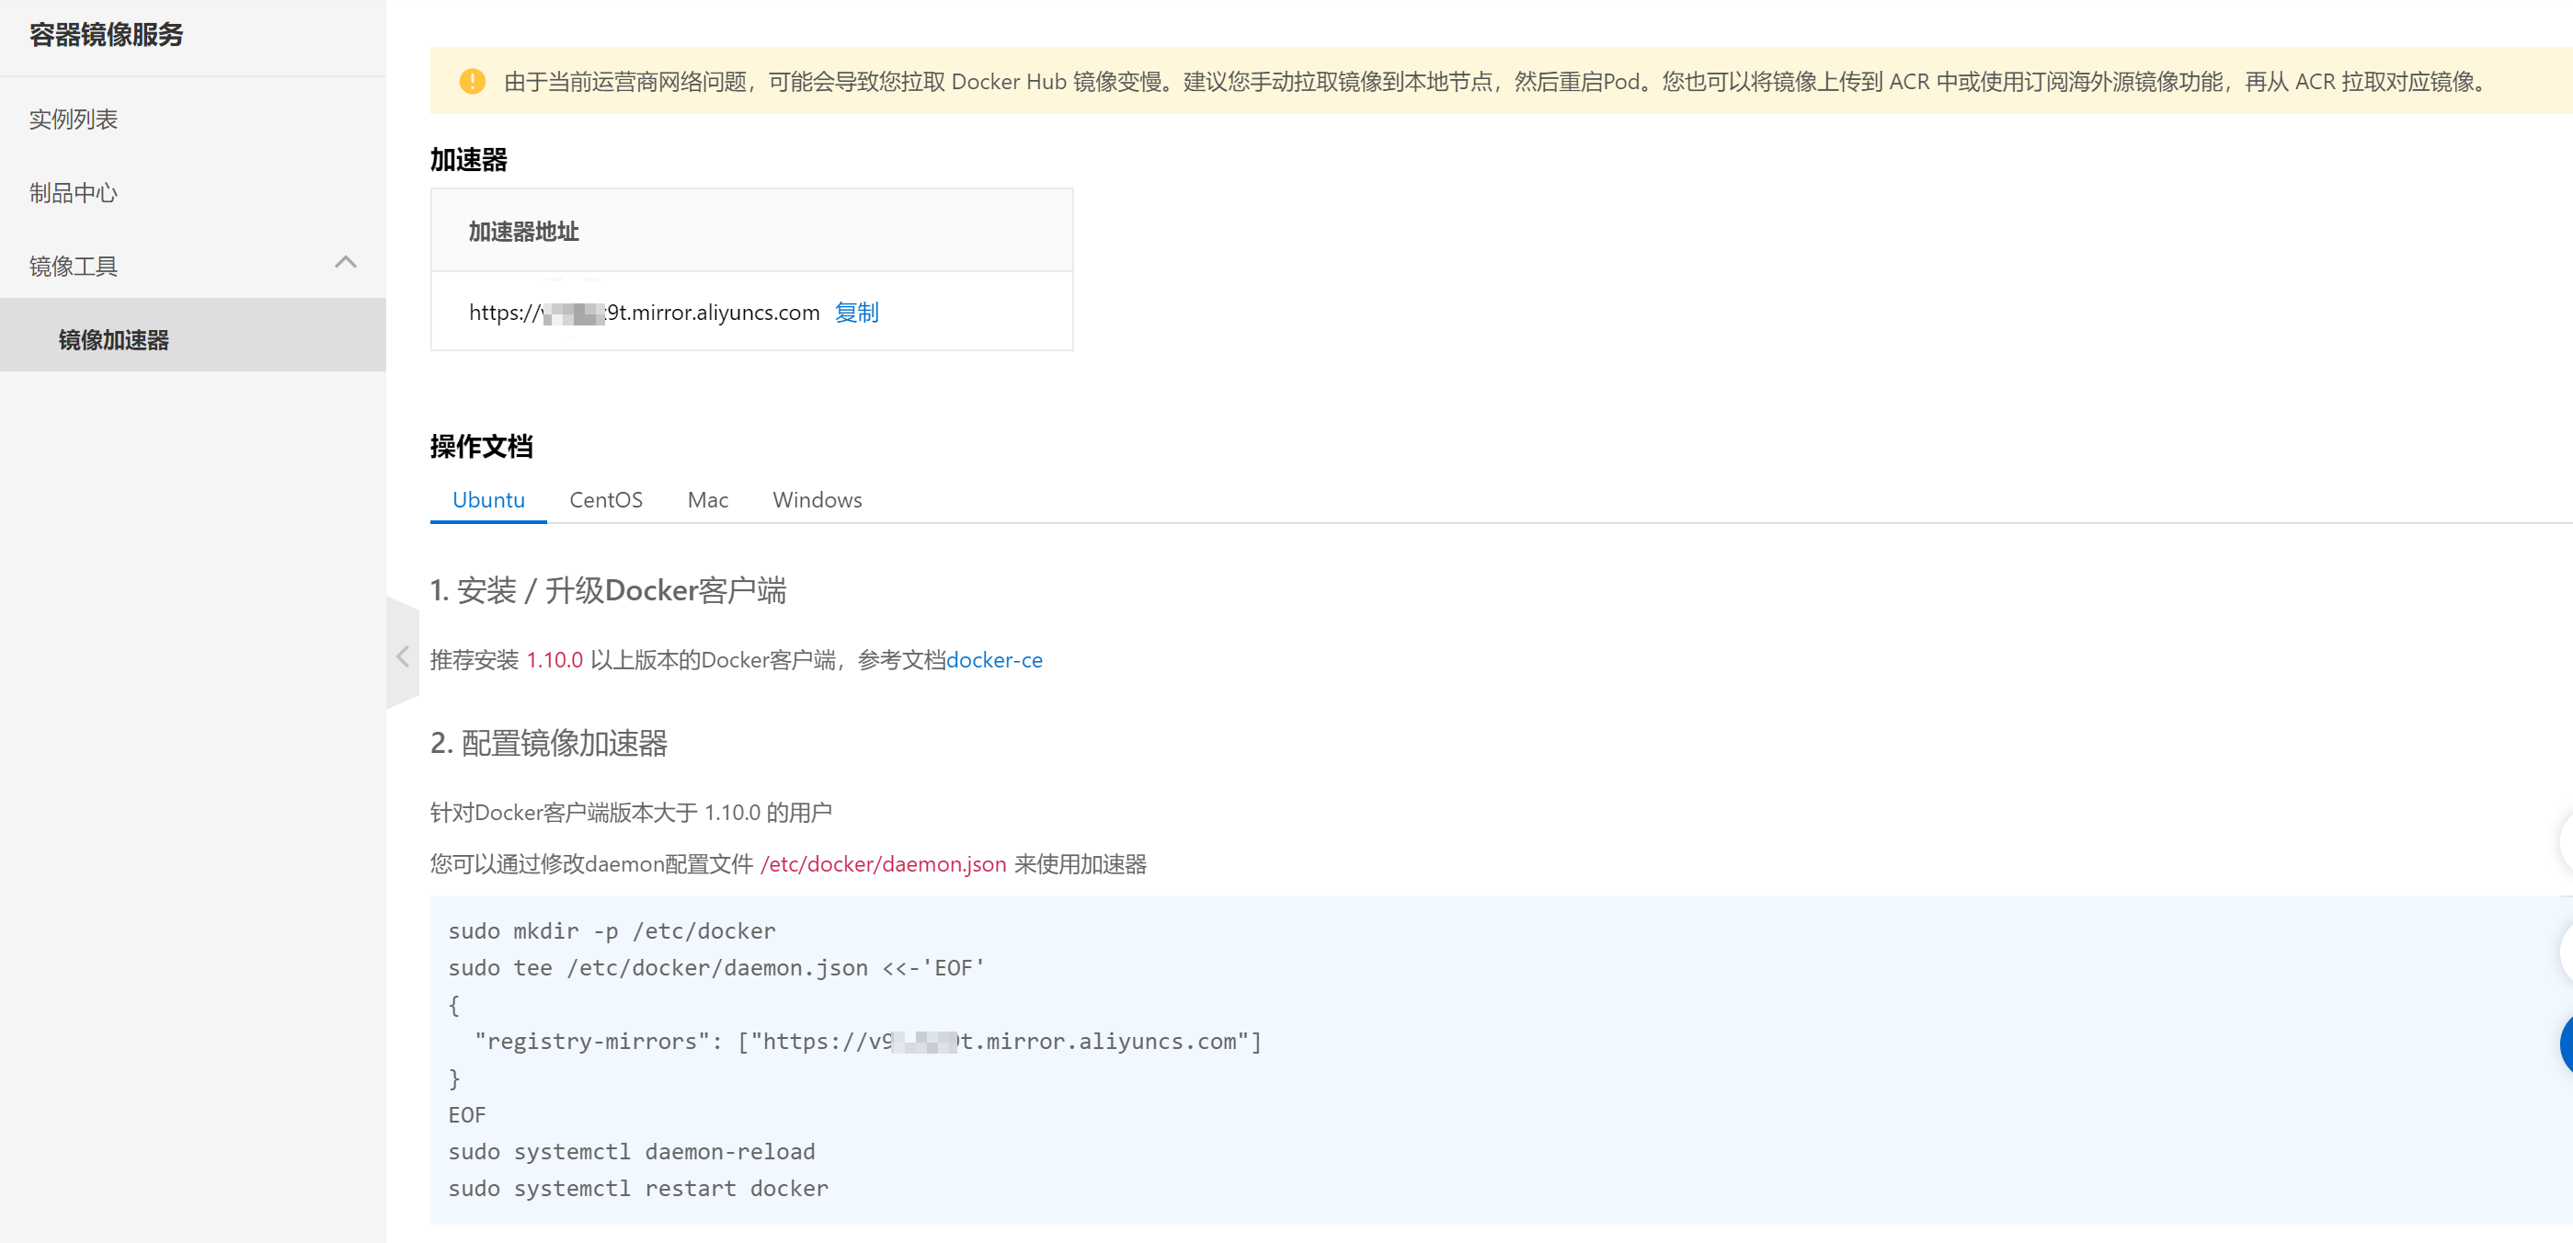The height and width of the screenshot is (1243, 2573).
Task: Click the red 1.10.0 version text
Action: coord(555,660)
